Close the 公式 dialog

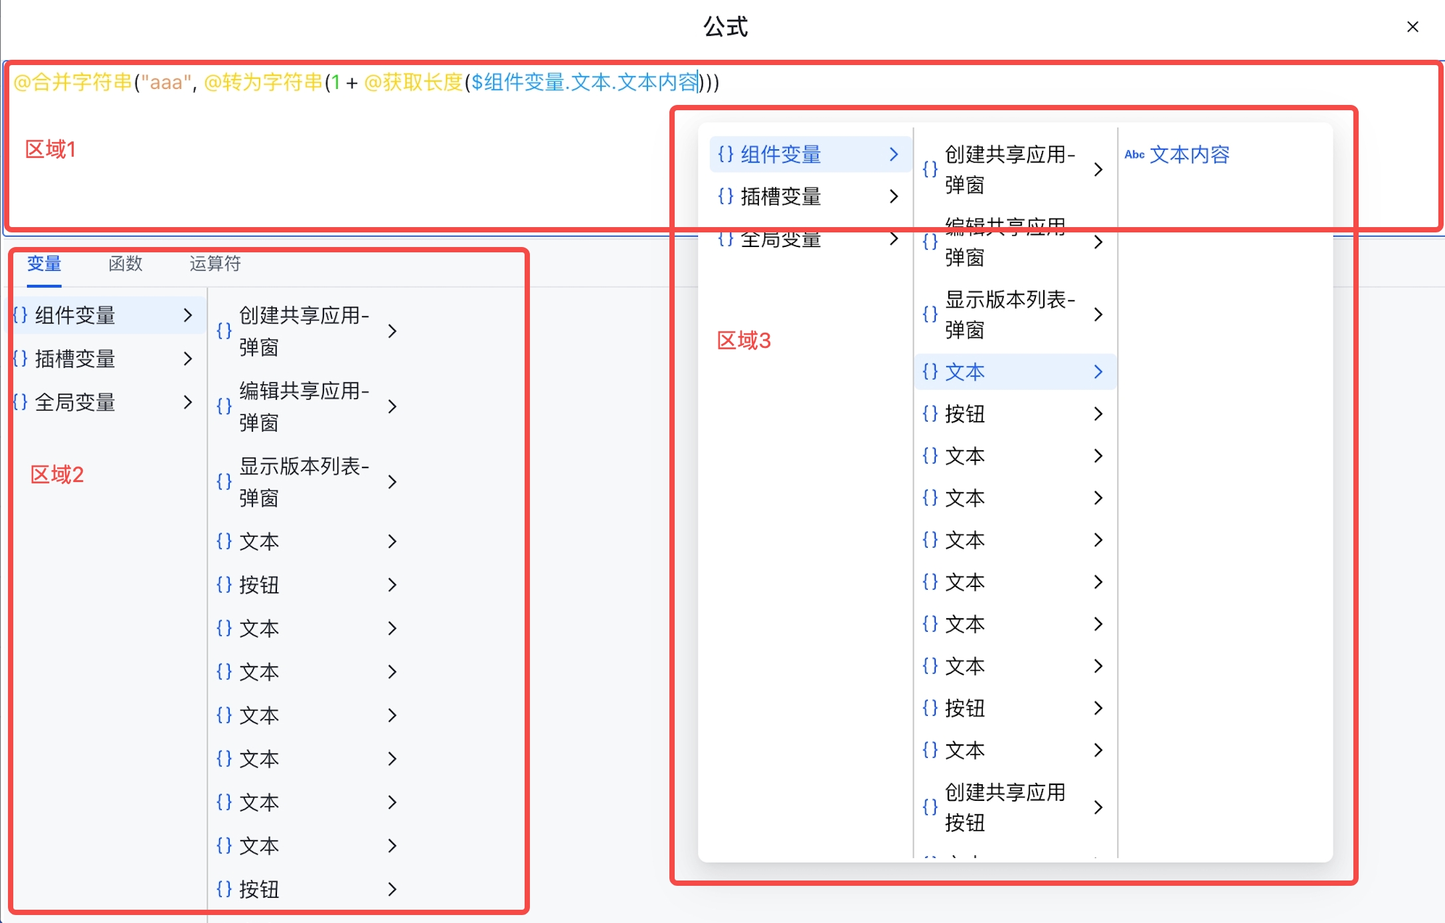pyautogui.click(x=1412, y=27)
